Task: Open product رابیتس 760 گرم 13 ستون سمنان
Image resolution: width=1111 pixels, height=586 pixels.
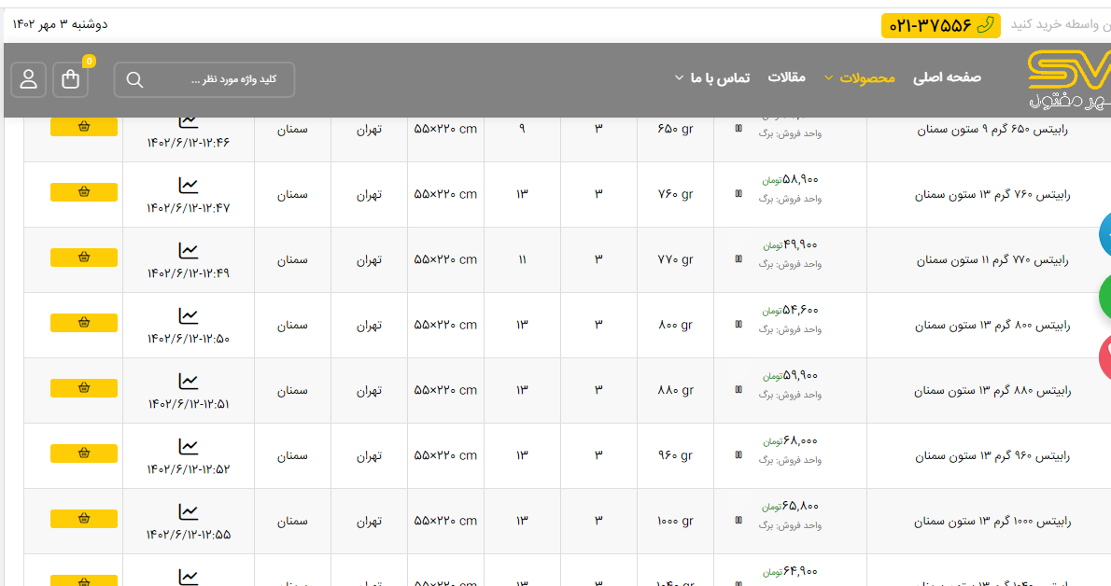Action: pyautogui.click(x=991, y=195)
